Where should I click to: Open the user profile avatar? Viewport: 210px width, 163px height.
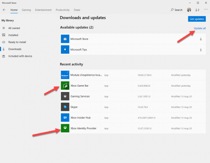tap(189, 10)
